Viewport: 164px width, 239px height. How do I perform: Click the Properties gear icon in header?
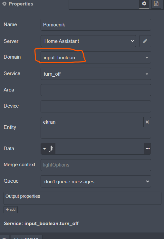[x=5, y=4]
